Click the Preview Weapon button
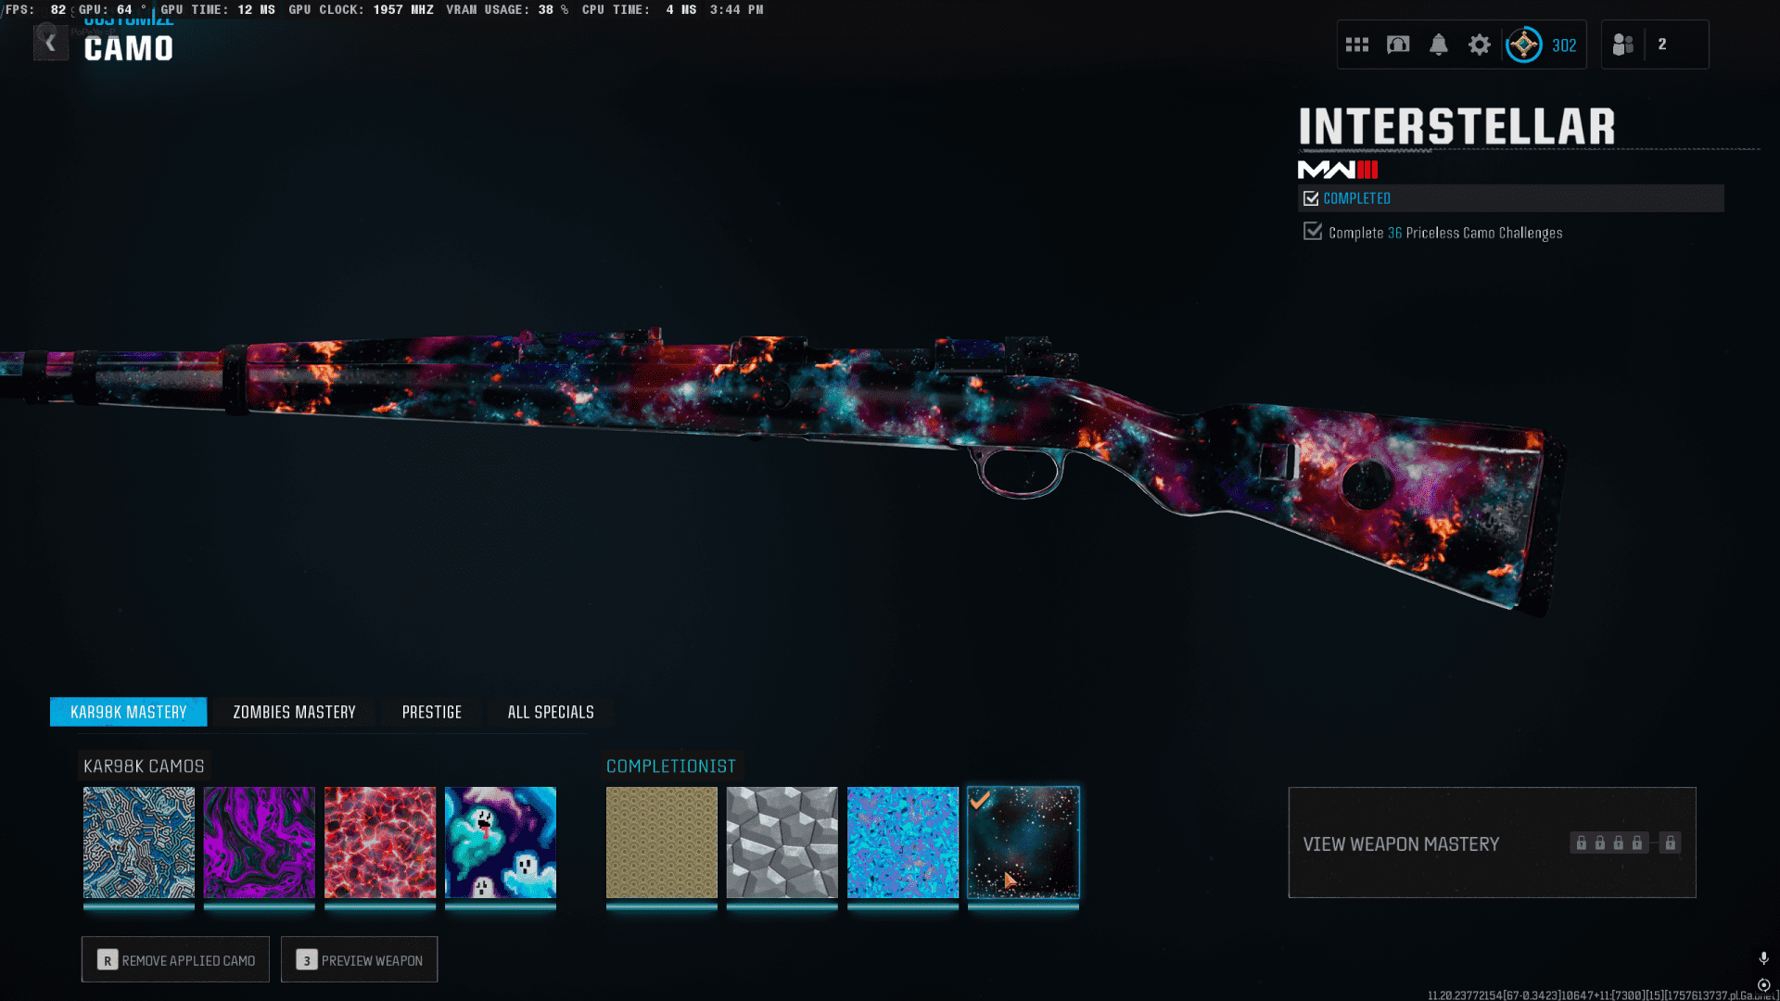 tap(360, 960)
